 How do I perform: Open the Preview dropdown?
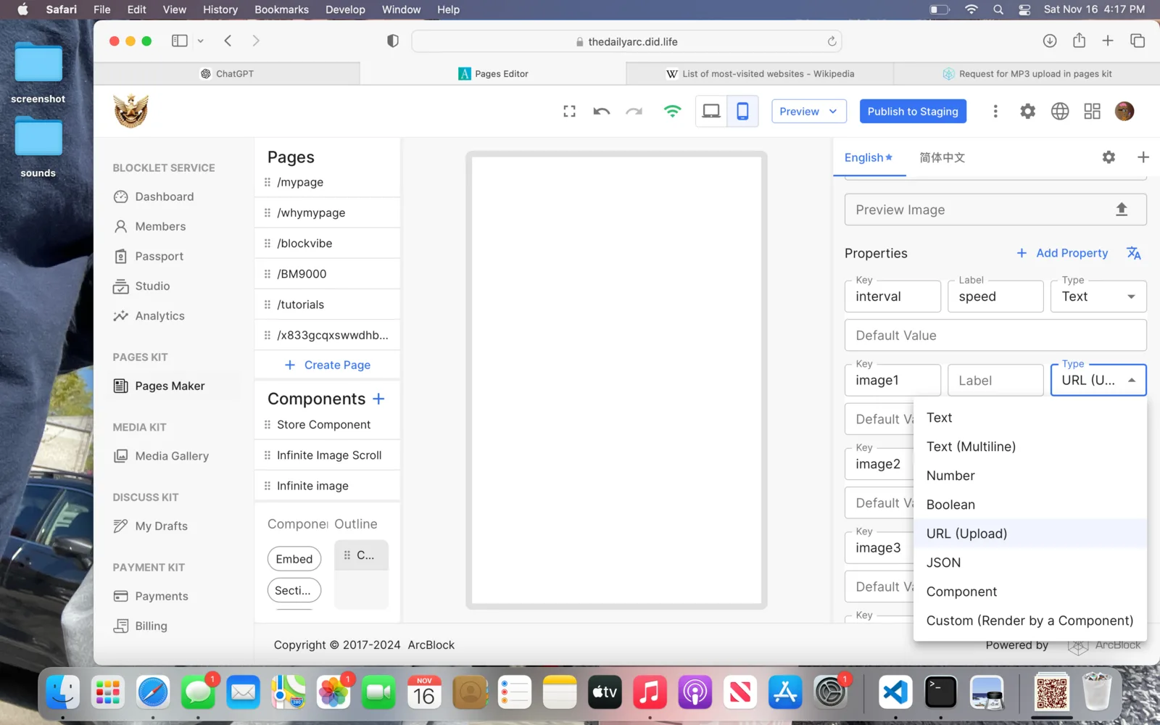809,111
